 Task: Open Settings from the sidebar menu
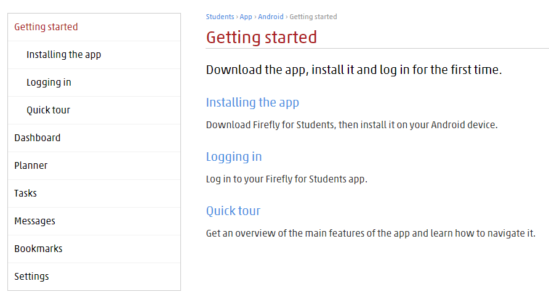[x=94, y=276]
